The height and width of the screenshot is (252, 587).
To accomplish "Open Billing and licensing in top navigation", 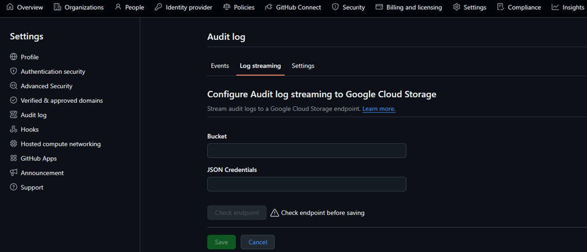I will (409, 7).
